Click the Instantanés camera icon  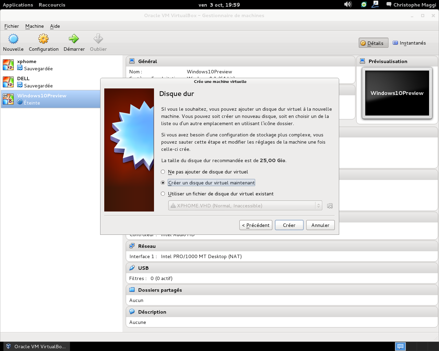(x=395, y=43)
